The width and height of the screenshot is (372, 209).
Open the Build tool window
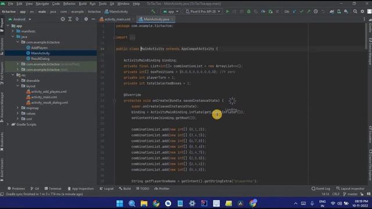pos(125,189)
